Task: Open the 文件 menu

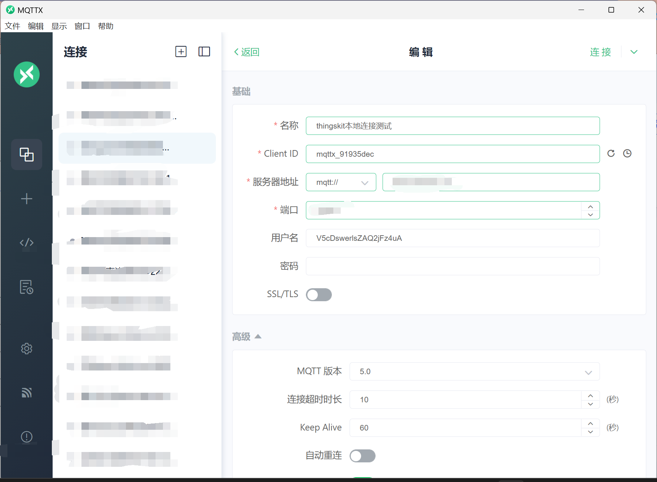Action: pos(13,26)
